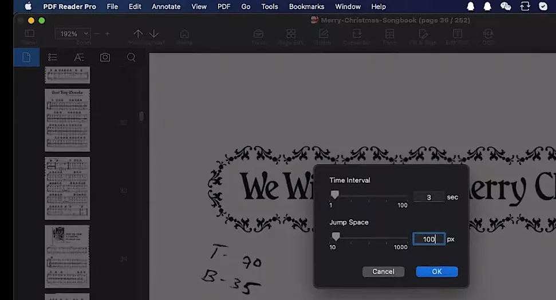Toggle the sidebar Panel icon

pos(29,34)
